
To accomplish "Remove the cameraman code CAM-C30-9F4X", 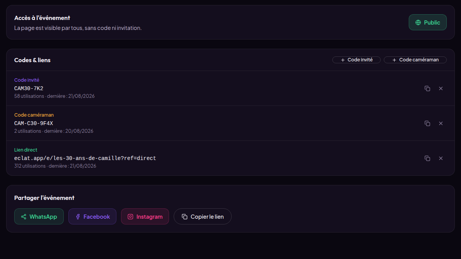I will 441,123.
